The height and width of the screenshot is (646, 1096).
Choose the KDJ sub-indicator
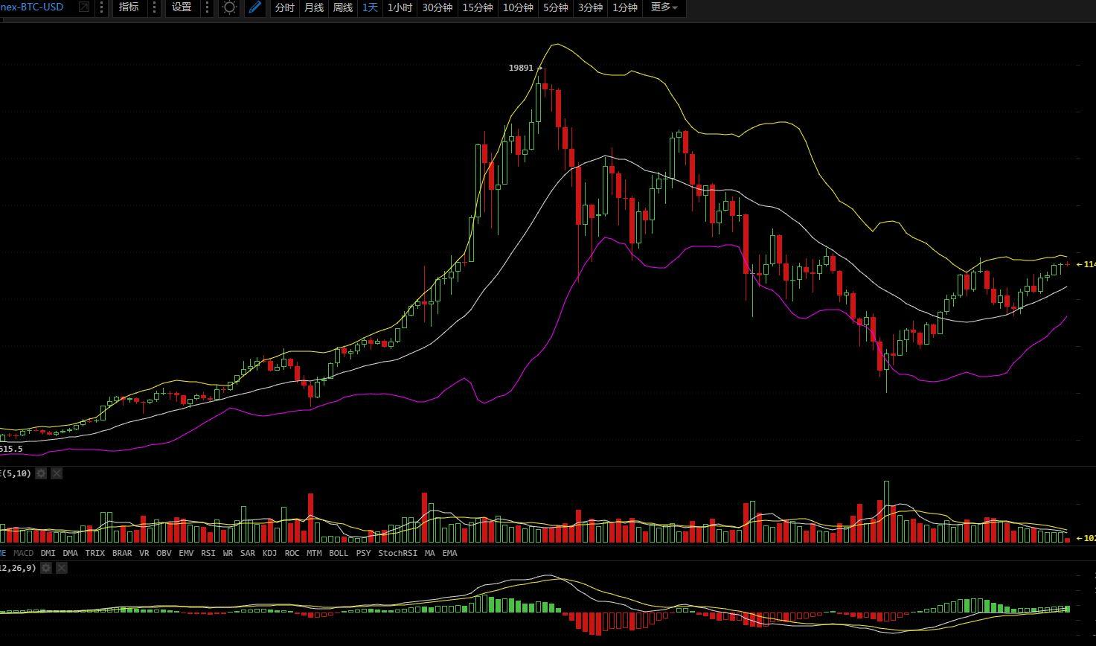(269, 553)
